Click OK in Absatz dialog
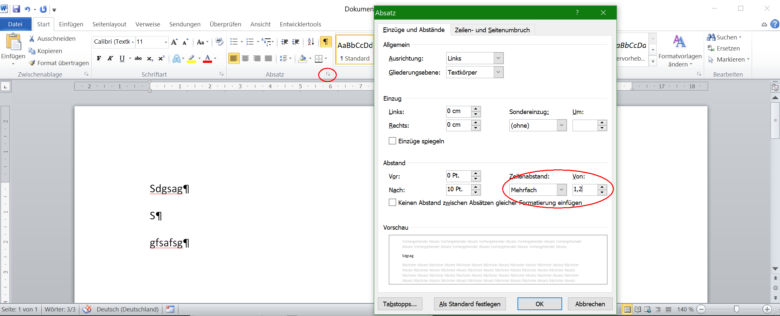Screen dimensions: 780x316 pyautogui.click(x=540, y=304)
